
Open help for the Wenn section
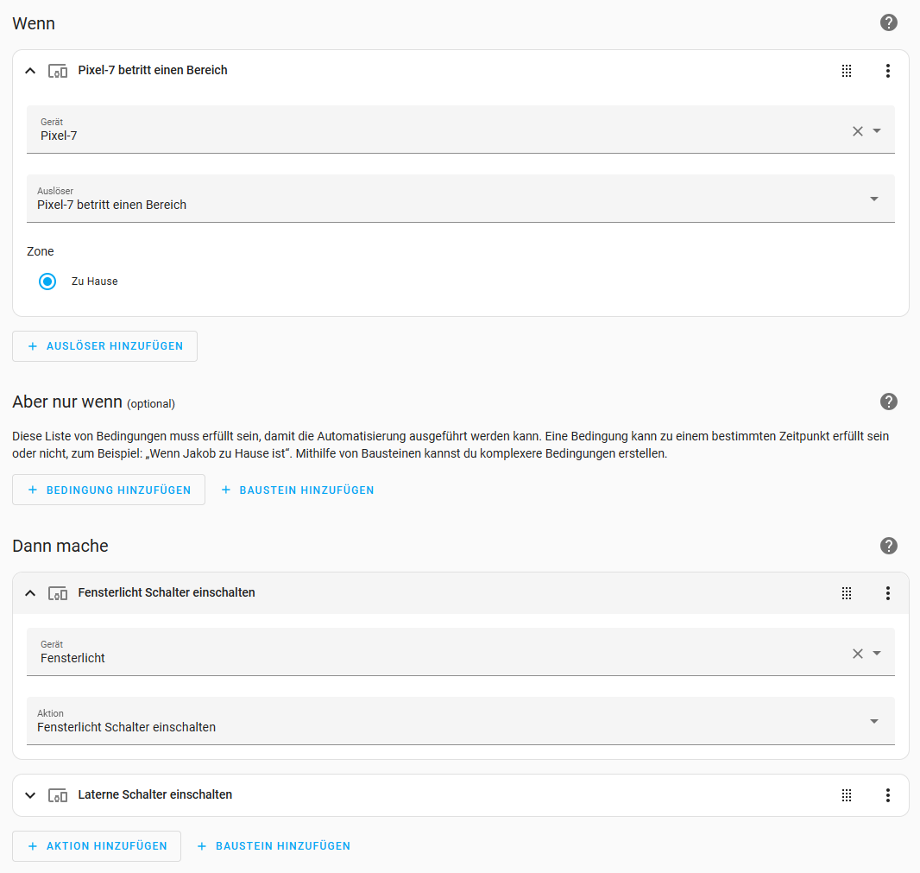coord(889,22)
